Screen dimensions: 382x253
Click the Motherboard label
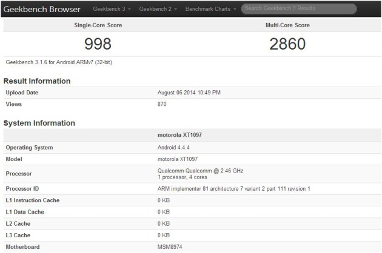point(22,247)
